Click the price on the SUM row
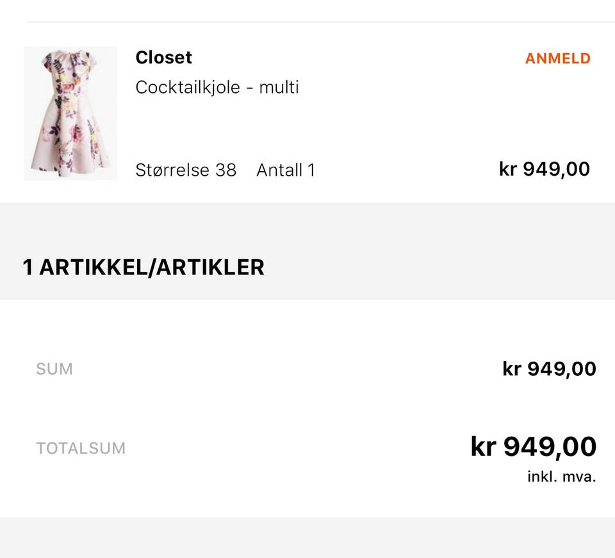This screenshot has width=615, height=558. [549, 369]
